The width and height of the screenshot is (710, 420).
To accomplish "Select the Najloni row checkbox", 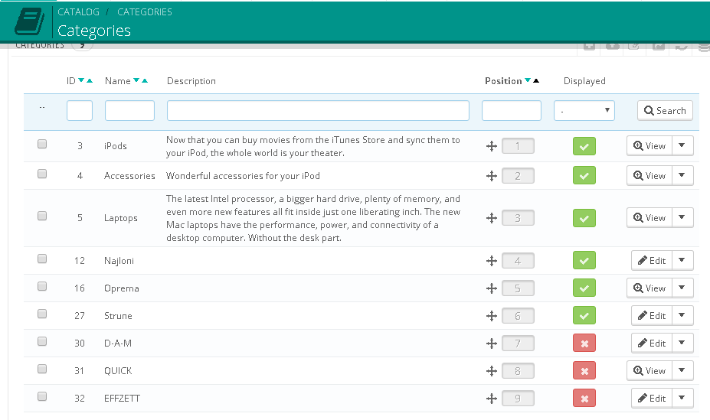I will point(42,259).
